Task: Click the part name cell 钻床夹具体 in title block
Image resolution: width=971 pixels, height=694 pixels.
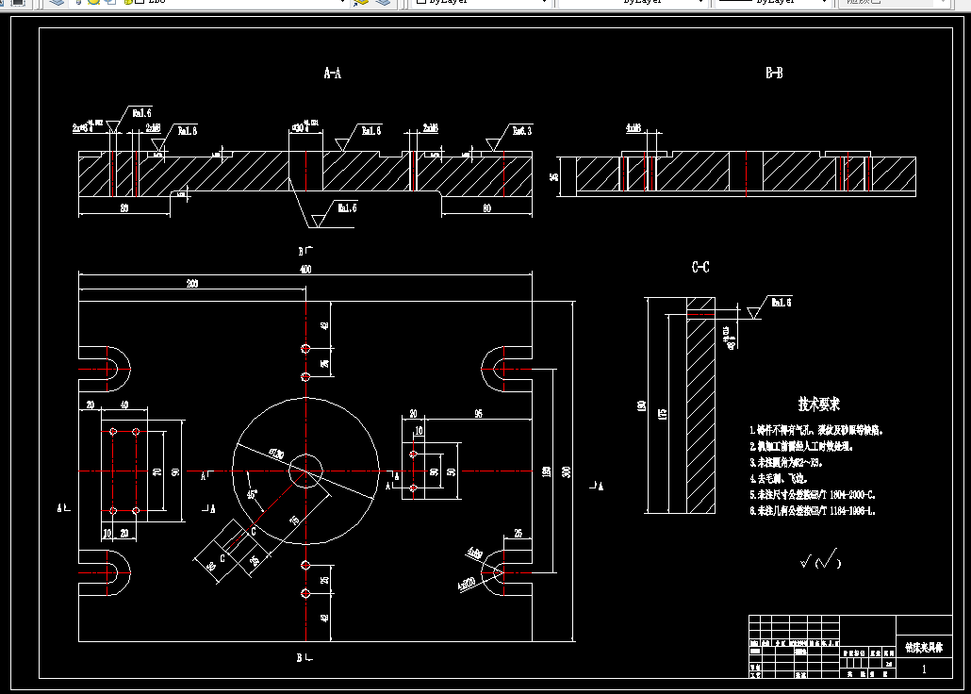Action: coord(923,648)
